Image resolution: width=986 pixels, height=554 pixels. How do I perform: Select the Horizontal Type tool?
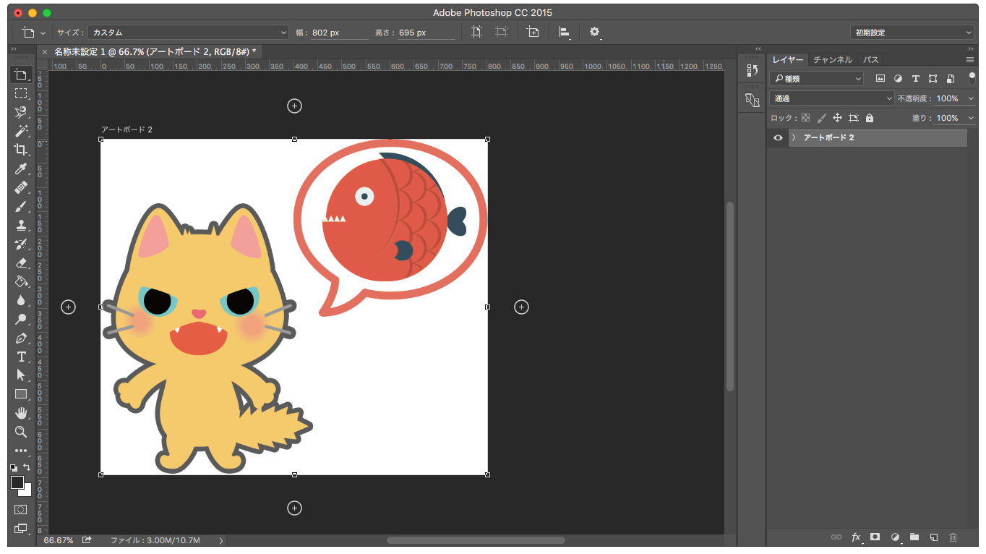coord(20,357)
